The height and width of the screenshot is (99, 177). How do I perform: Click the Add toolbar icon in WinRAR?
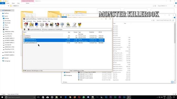click(26, 25)
